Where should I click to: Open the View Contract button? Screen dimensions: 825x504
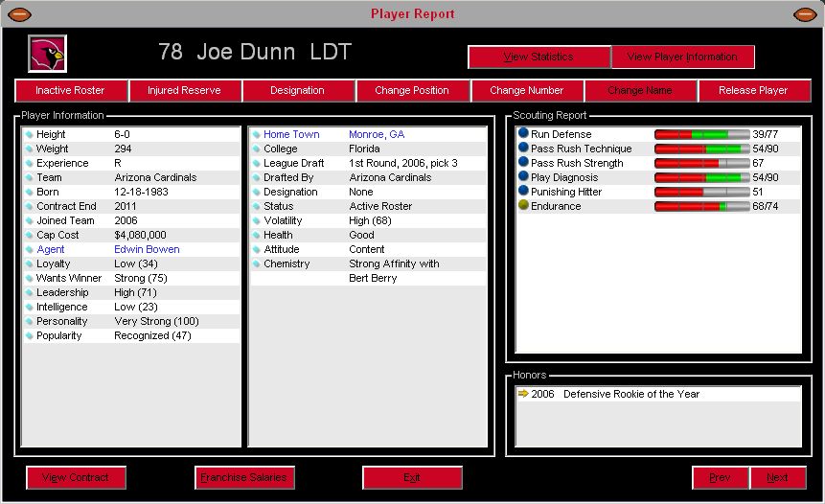coord(76,477)
